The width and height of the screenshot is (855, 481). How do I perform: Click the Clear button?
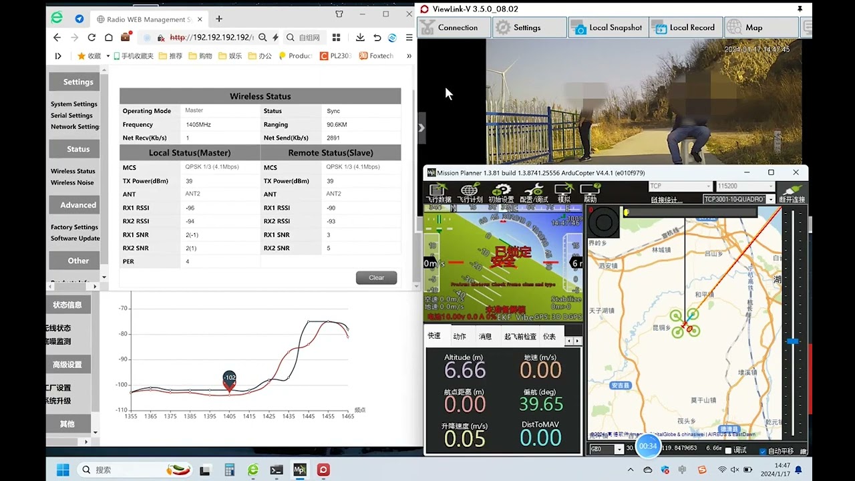click(377, 277)
